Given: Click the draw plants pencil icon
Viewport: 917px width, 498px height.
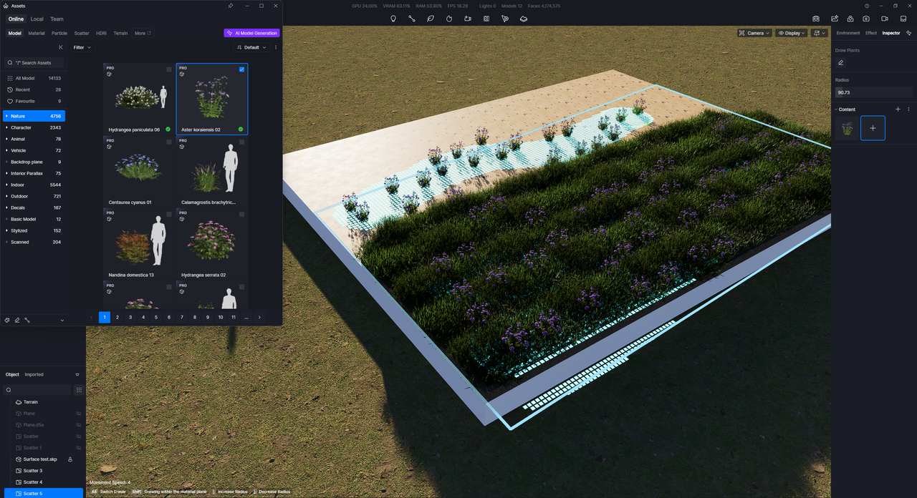Looking at the screenshot, I should coord(841,63).
